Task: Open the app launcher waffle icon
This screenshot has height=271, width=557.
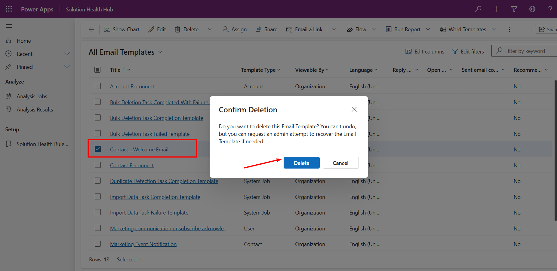Action: click(x=9, y=9)
